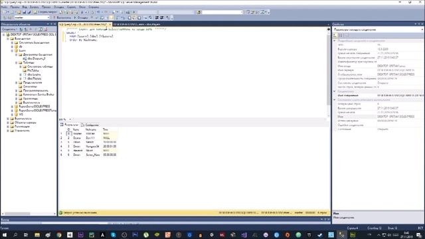Open the Файл menu
This screenshot has width=425, height=239.
(4, 7)
